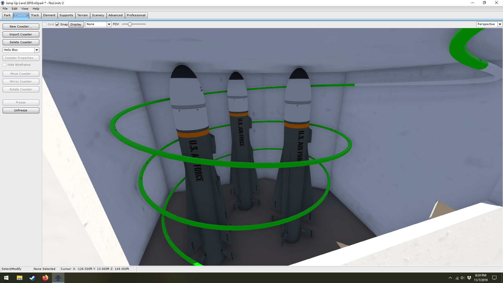503x283 pixels.
Task: Launch Firefox from the taskbar
Action: 45,278
